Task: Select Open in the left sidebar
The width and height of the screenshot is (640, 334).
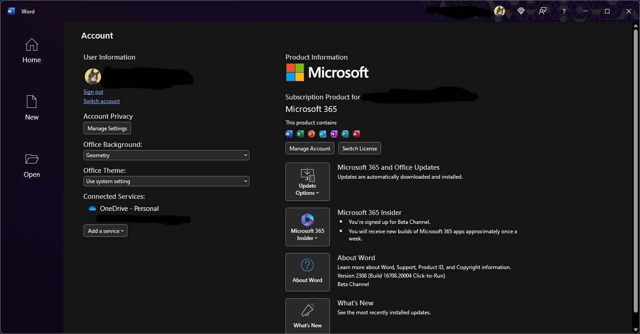Action: point(31,165)
